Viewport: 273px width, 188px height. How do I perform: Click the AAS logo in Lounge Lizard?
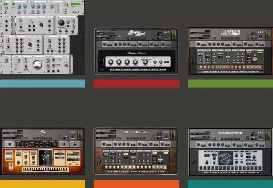[167, 32]
